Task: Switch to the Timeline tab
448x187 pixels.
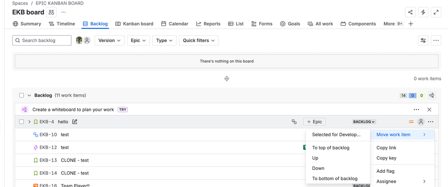Action: (x=61, y=24)
